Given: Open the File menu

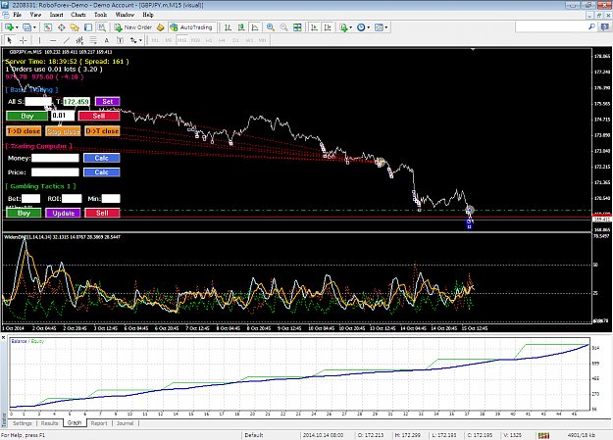Looking at the screenshot, I should (18, 15).
